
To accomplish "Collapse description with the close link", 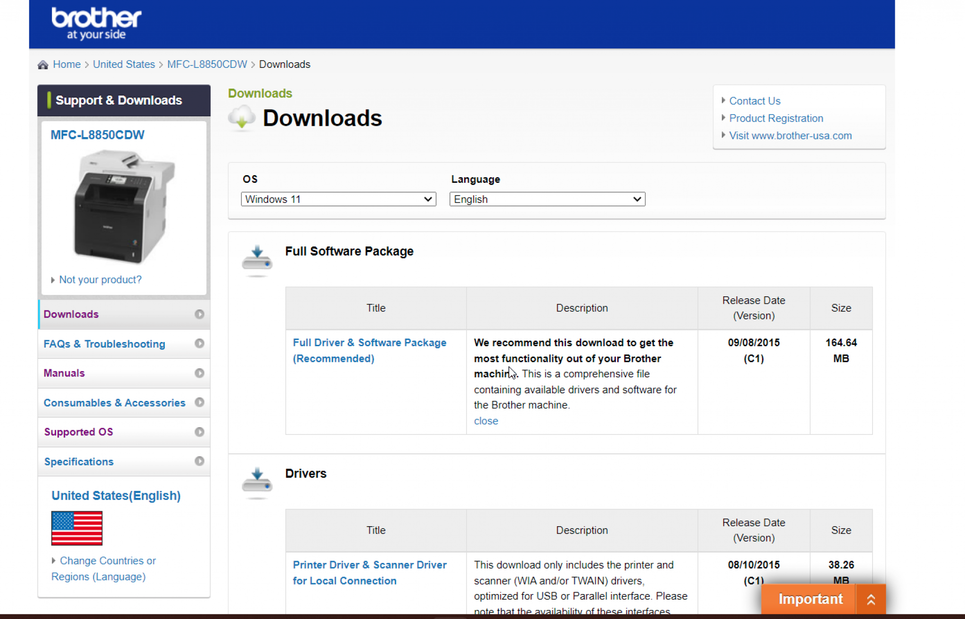I will point(486,421).
